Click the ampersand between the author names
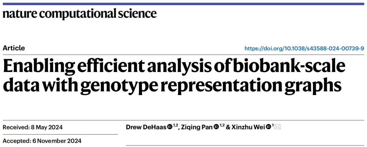 tap(228, 127)
